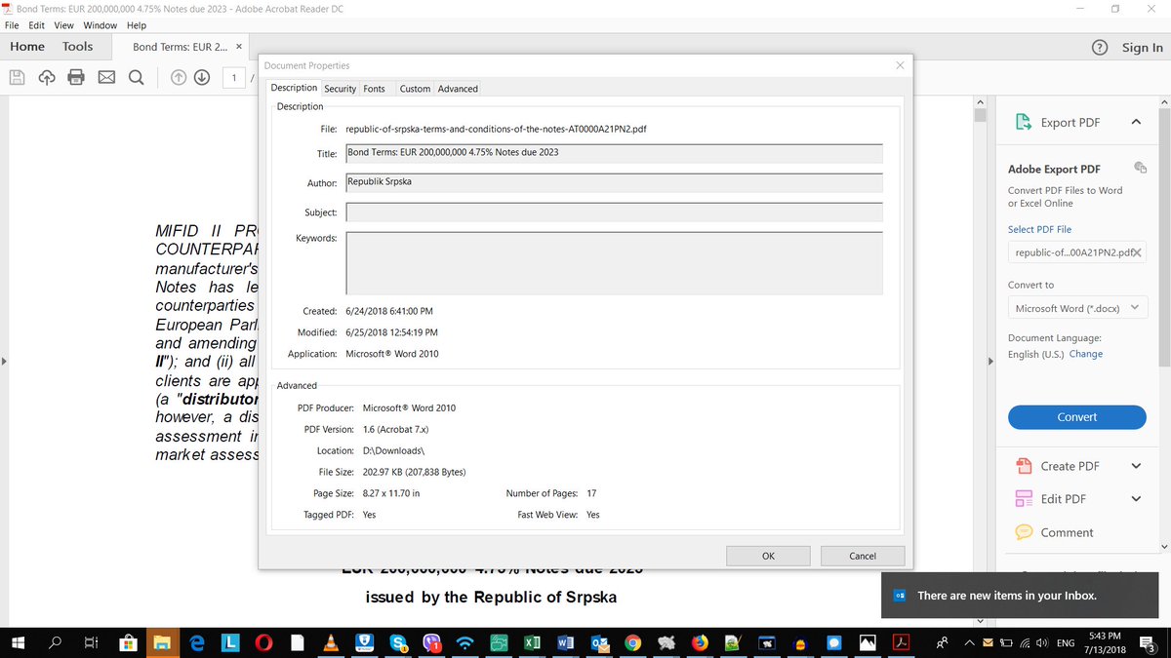This screenshot has width=1171, height=658.
Task: Click the Create PDF tool icon
Action: click(x=1024, y=466)
